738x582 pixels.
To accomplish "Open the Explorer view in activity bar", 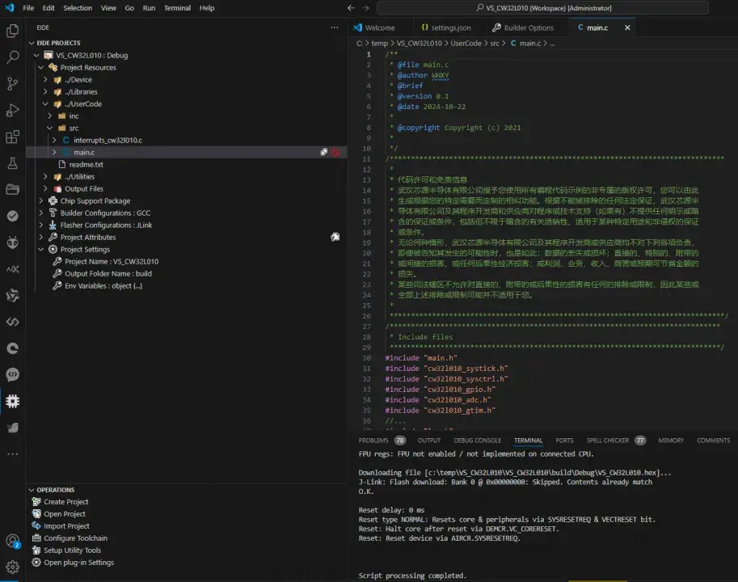I will 13,31.
